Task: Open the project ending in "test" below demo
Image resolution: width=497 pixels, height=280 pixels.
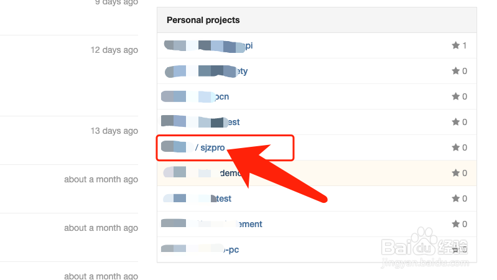Action: pyautogui.click(x=197, y=198)
